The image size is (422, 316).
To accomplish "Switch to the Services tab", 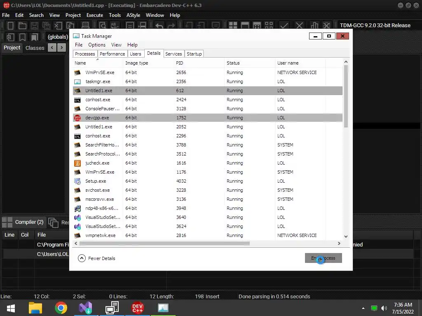I will (173, 54).
